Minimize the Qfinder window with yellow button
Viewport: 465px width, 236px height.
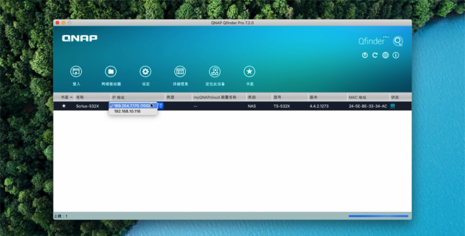coord(63,23)
